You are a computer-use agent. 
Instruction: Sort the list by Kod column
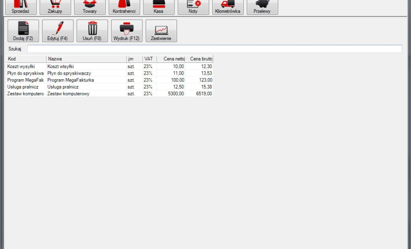tap(26, 59)
